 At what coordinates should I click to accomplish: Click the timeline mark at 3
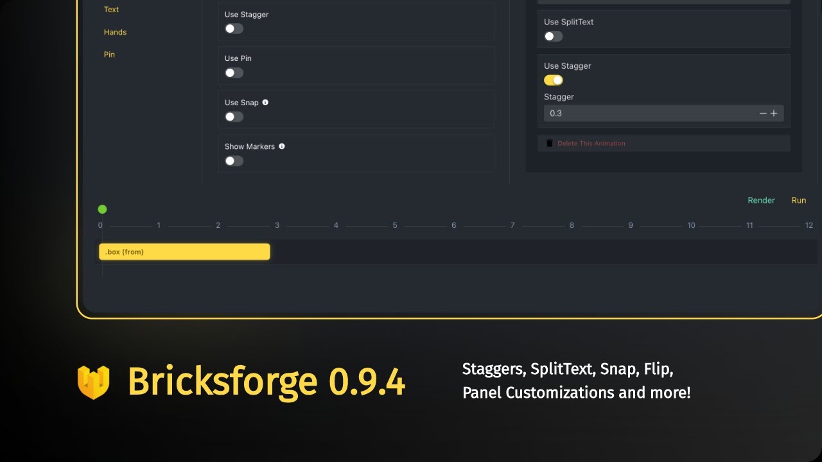tap(277, 225)
